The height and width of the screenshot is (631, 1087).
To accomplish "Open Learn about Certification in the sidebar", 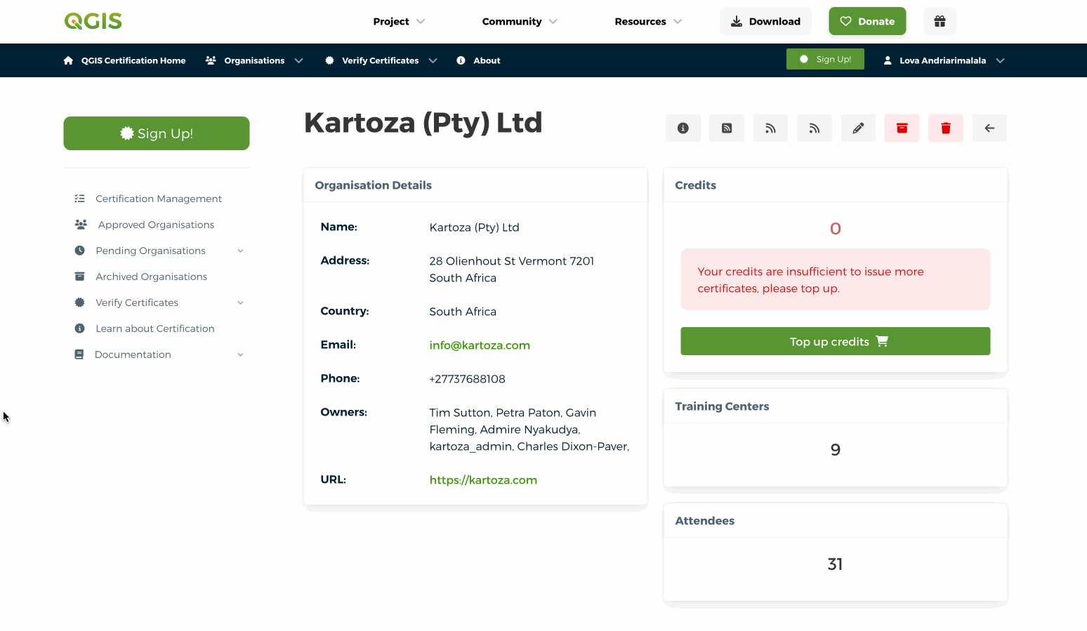I will click(x=155, y=328).
